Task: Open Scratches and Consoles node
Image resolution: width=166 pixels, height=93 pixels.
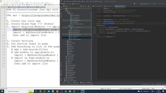Action: point(70,81)
